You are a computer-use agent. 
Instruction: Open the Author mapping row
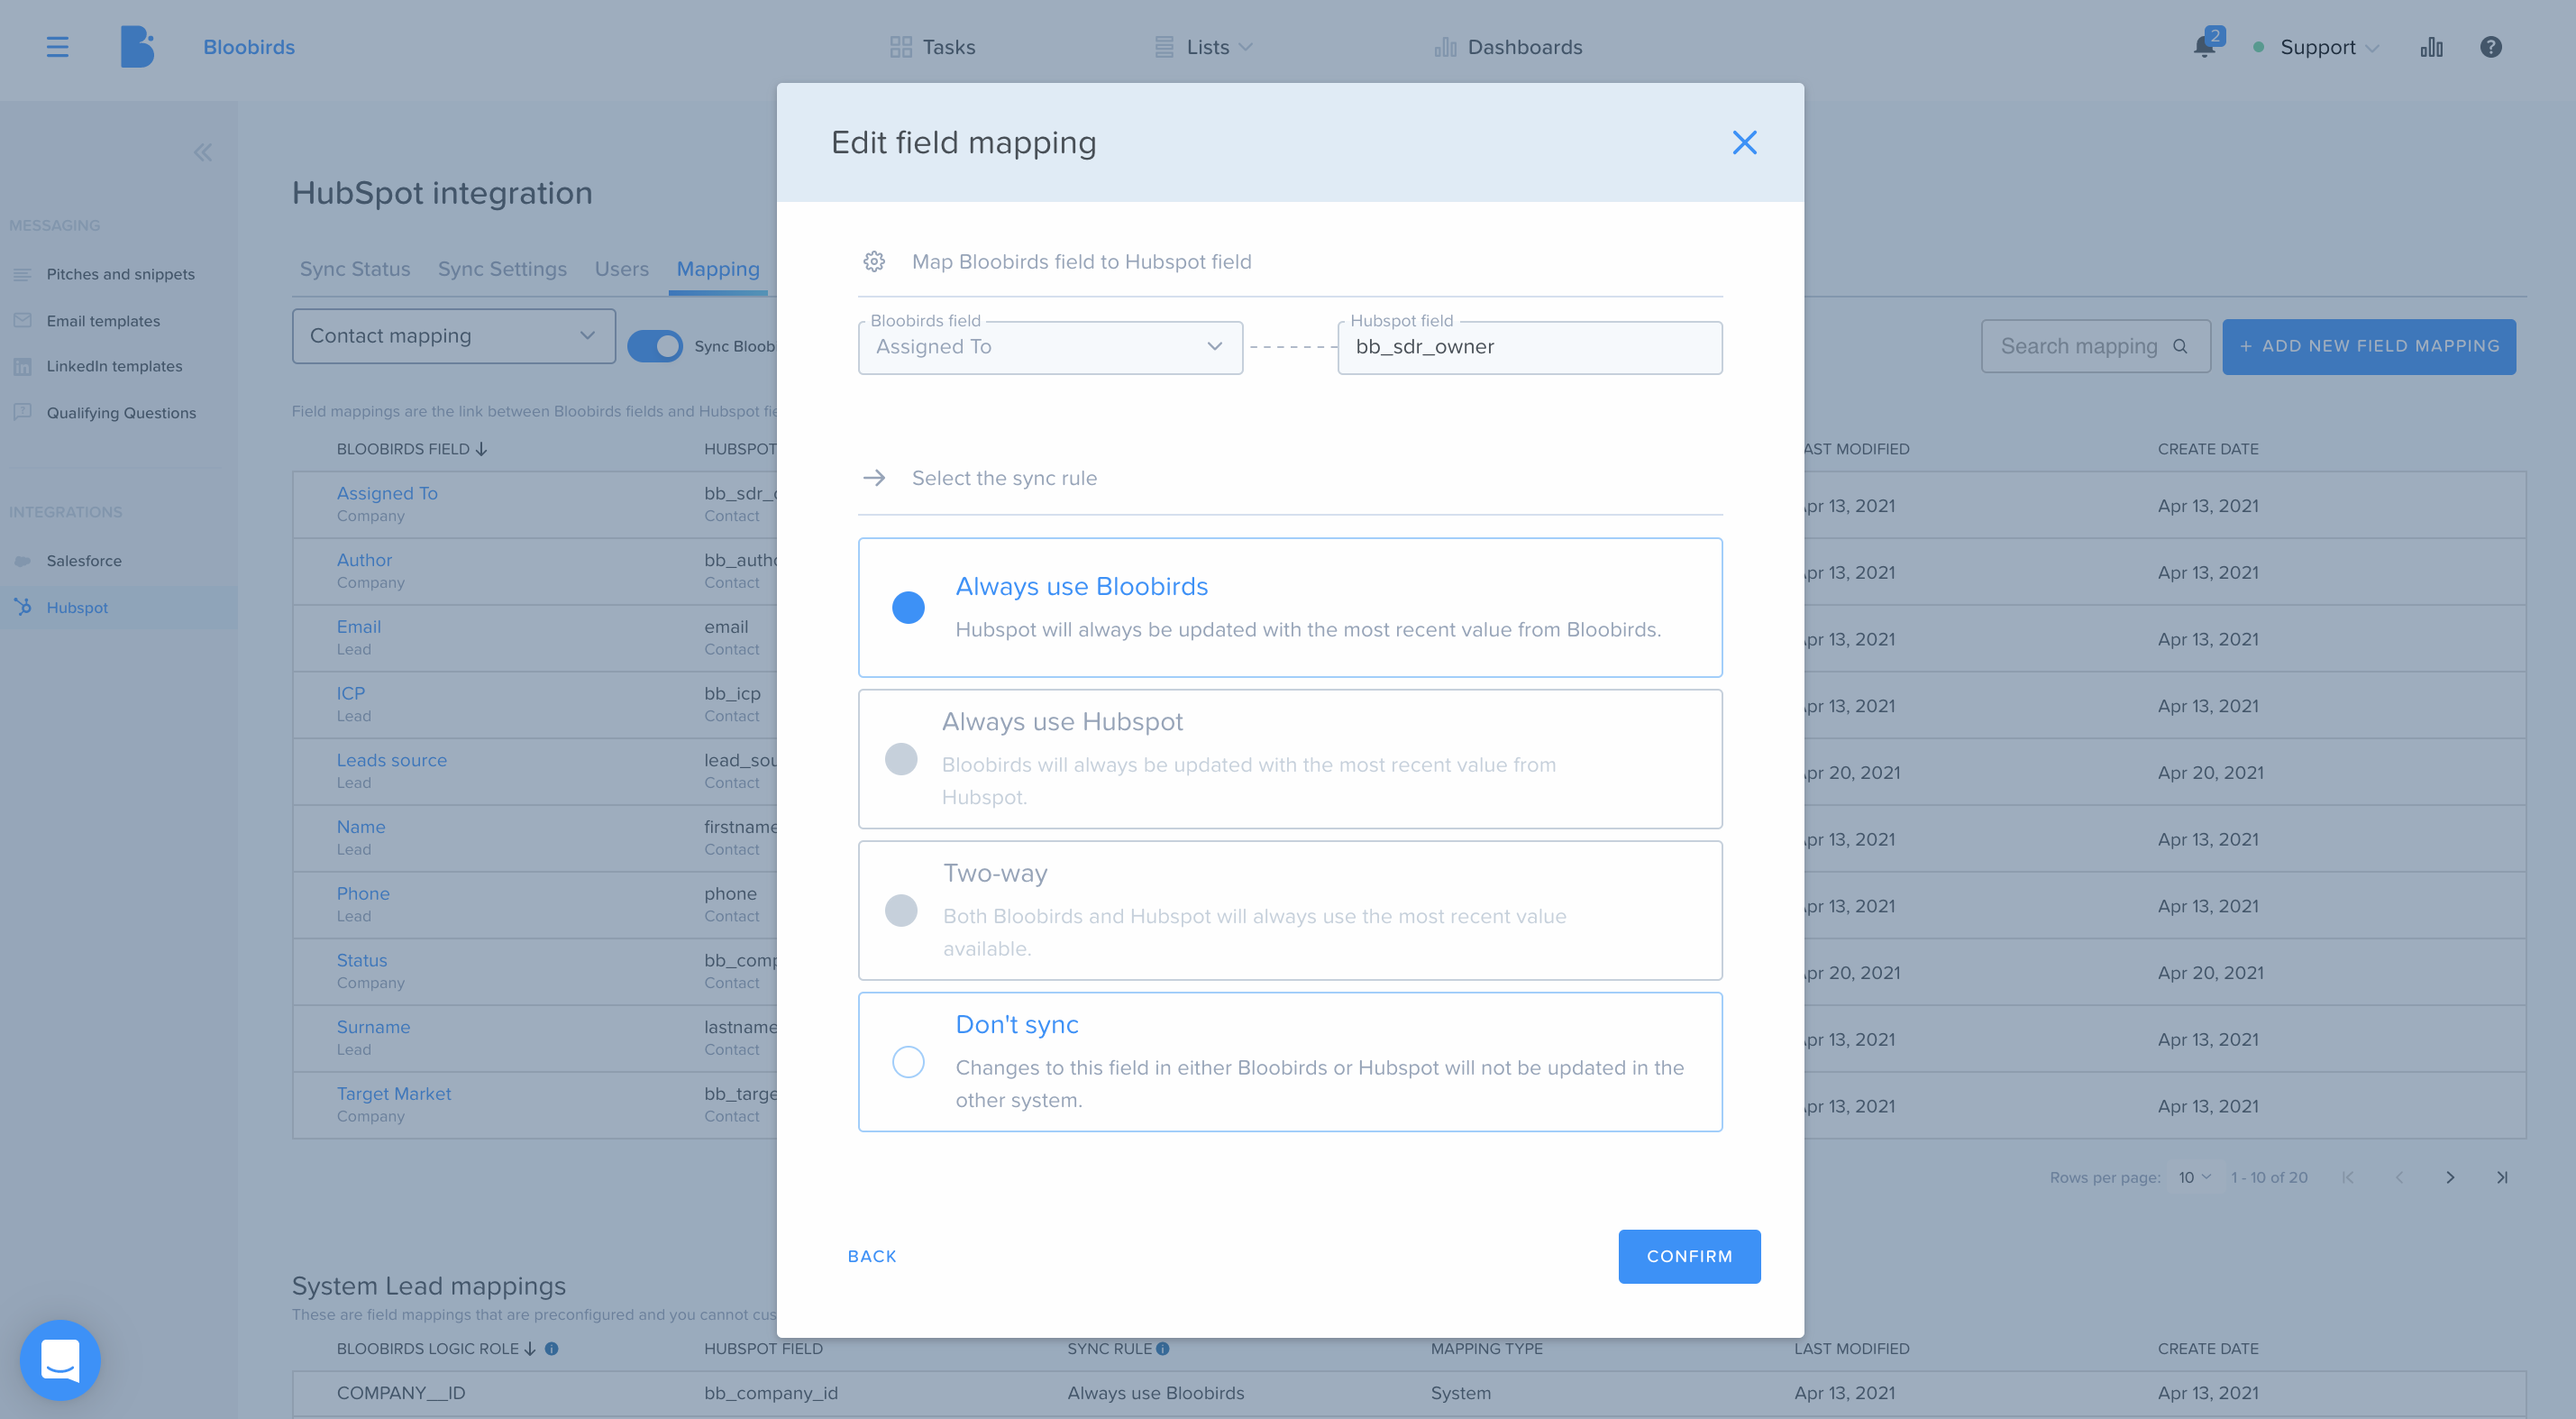click(364, 560)
